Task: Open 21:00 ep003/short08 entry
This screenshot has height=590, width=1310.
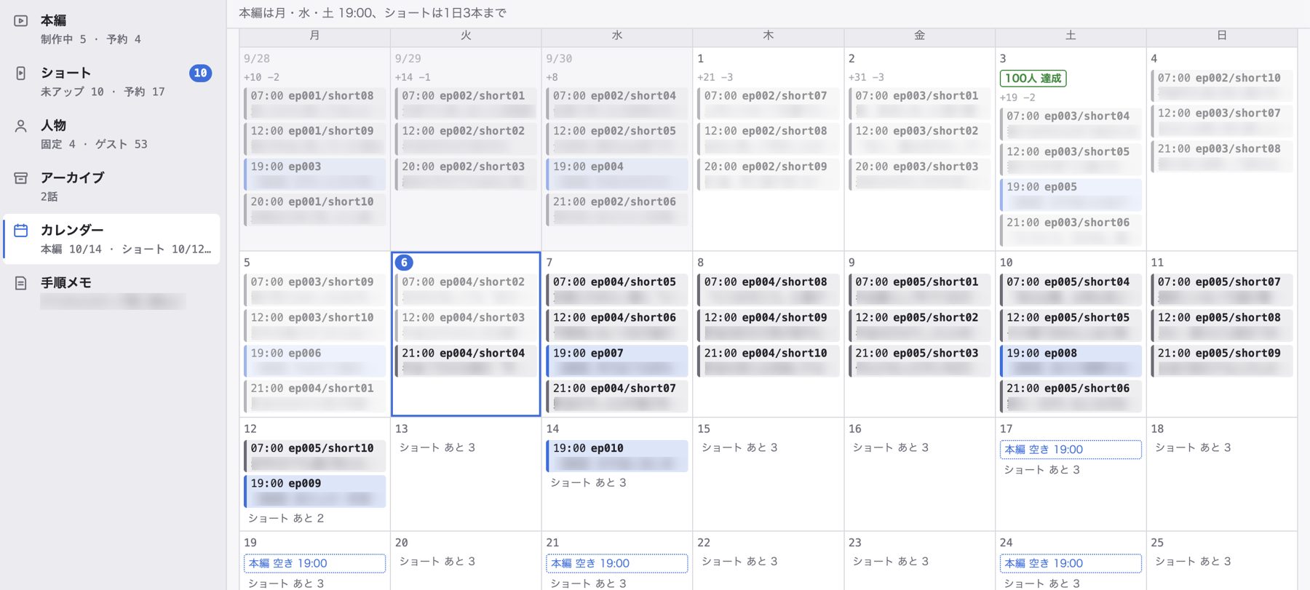Action: click(1222, 156)
